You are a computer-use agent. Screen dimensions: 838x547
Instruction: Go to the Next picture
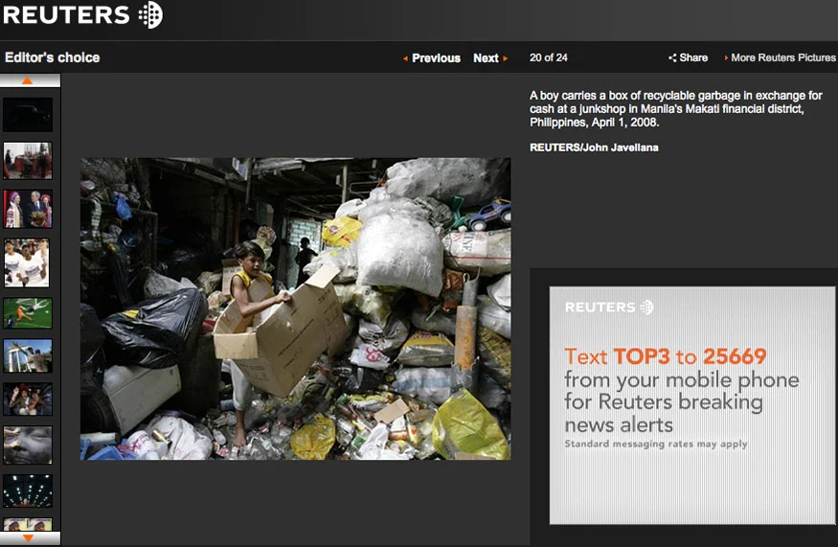coord(486,58)
